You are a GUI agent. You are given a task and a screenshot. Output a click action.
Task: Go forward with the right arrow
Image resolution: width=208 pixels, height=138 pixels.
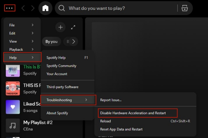[x=33, y=8]
